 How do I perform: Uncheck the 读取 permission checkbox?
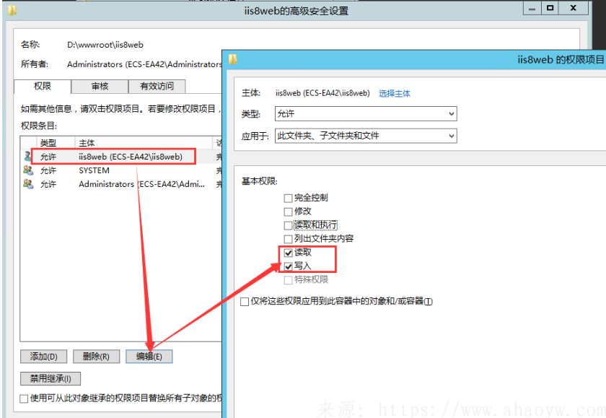click(x=289, y=253)
